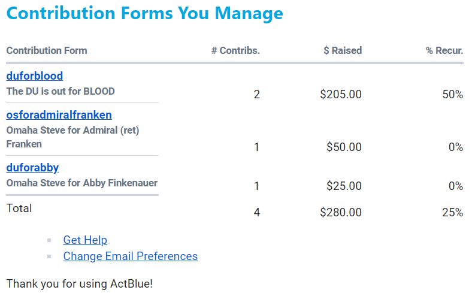The width and height of the screenshot is (475, 293).
Task: Click the $50.00 raised amount
Action: pyautogui.click(x=344, y=147)
